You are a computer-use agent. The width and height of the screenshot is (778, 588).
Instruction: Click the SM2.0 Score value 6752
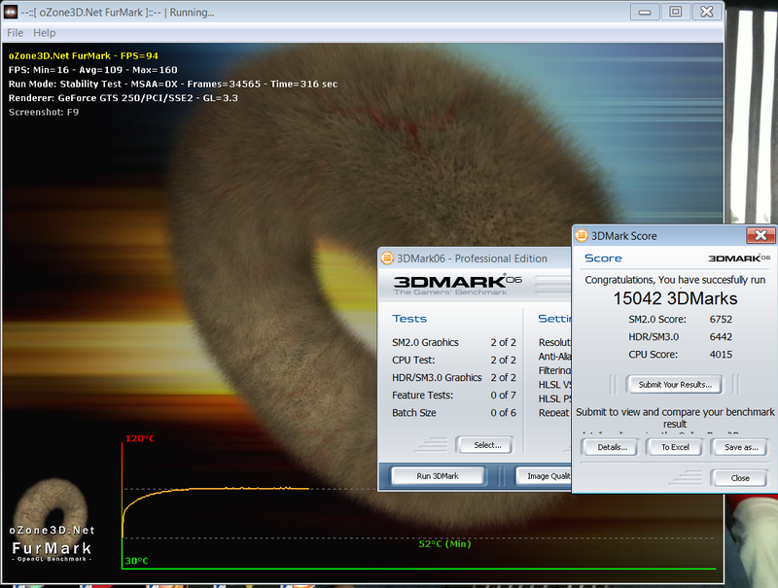pyautogui.click(x=721, y=320)
